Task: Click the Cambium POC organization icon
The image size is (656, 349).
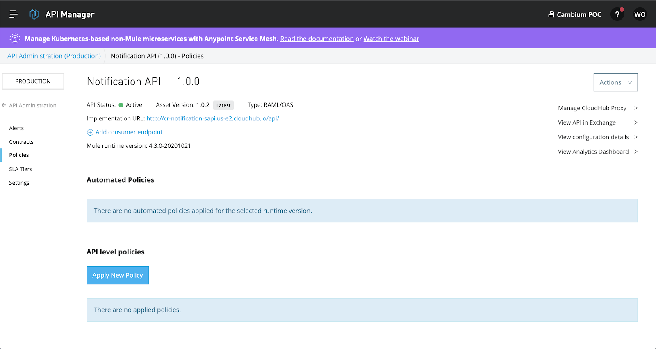Action: pyautogui.click(x=551, y=14)
